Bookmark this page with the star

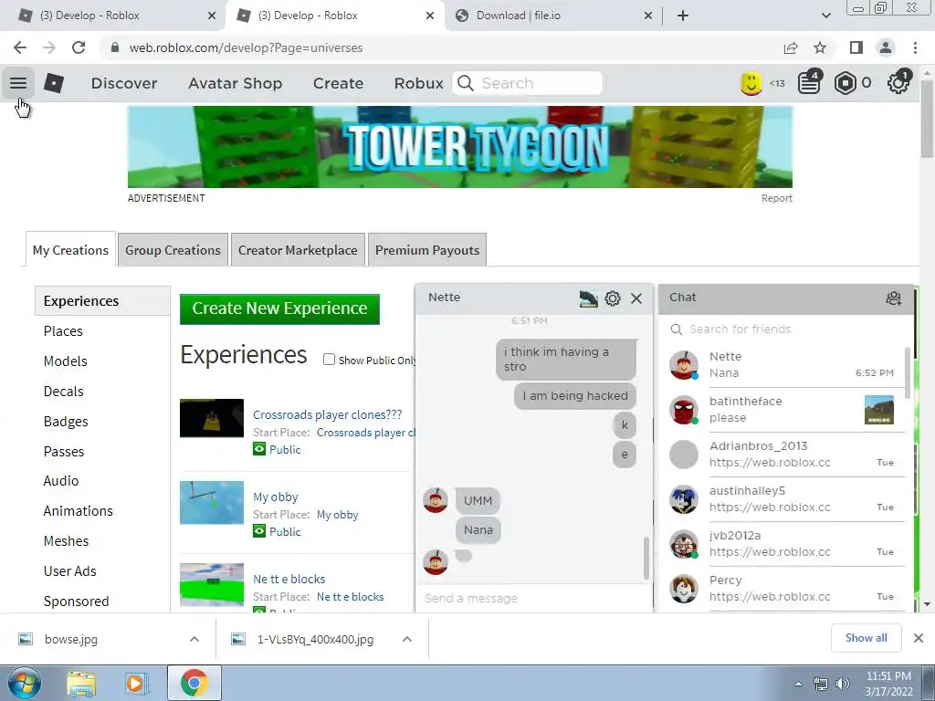point(820,47)
